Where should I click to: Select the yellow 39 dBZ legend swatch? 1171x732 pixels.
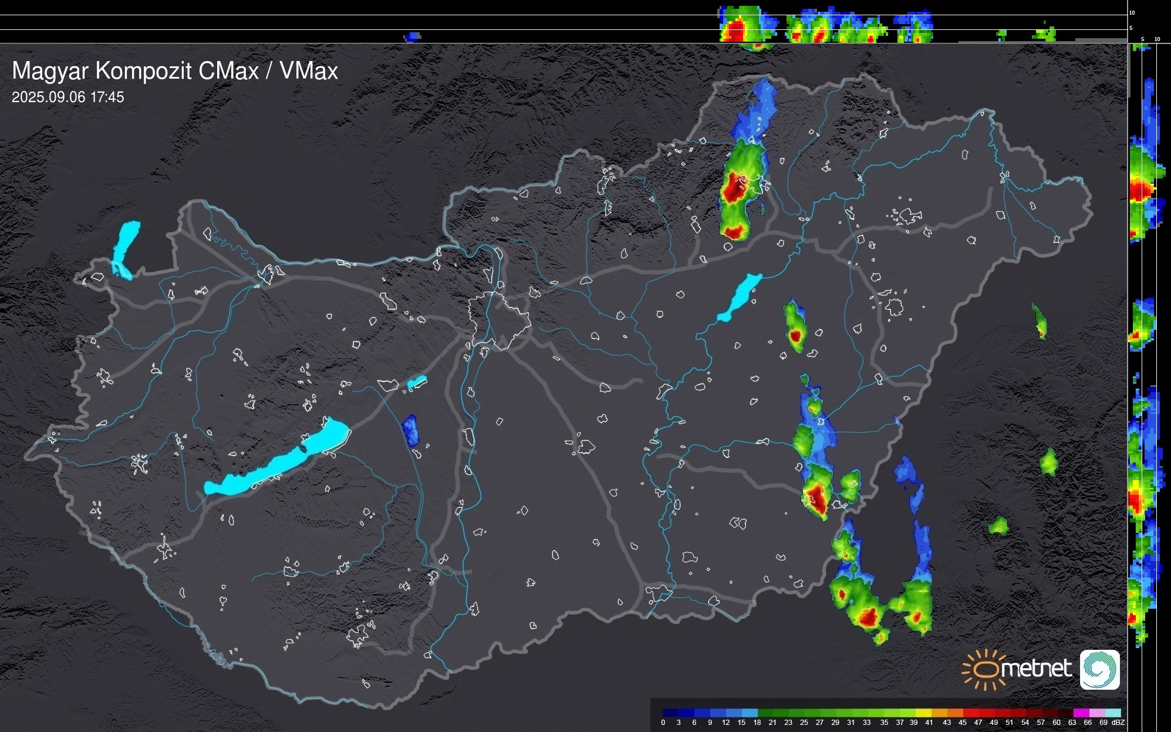click(923, 713)
